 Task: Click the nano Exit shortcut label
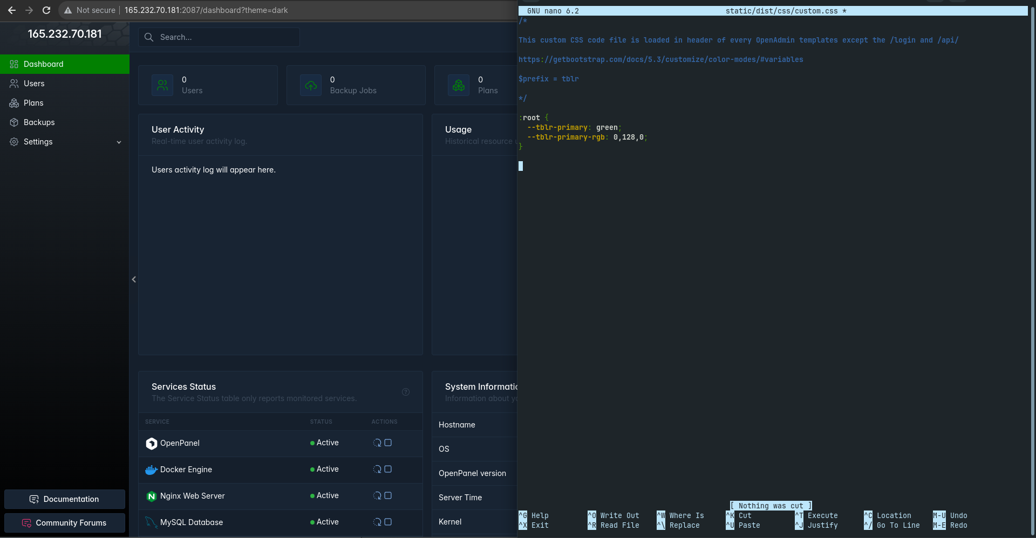click(540, 525)
